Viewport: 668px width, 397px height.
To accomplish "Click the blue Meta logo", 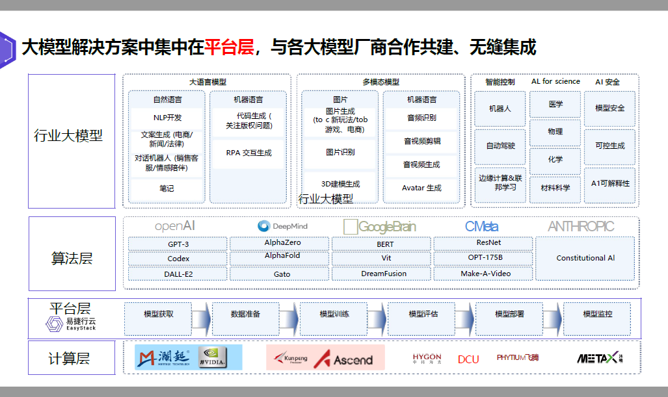I will coord(481,226).
